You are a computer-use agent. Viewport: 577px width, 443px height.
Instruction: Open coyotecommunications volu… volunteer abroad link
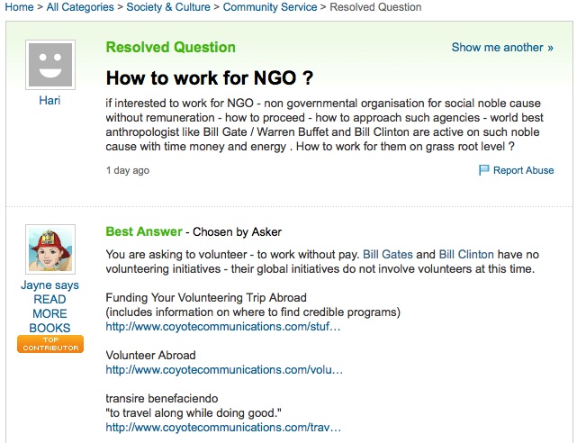pos(224,369)
